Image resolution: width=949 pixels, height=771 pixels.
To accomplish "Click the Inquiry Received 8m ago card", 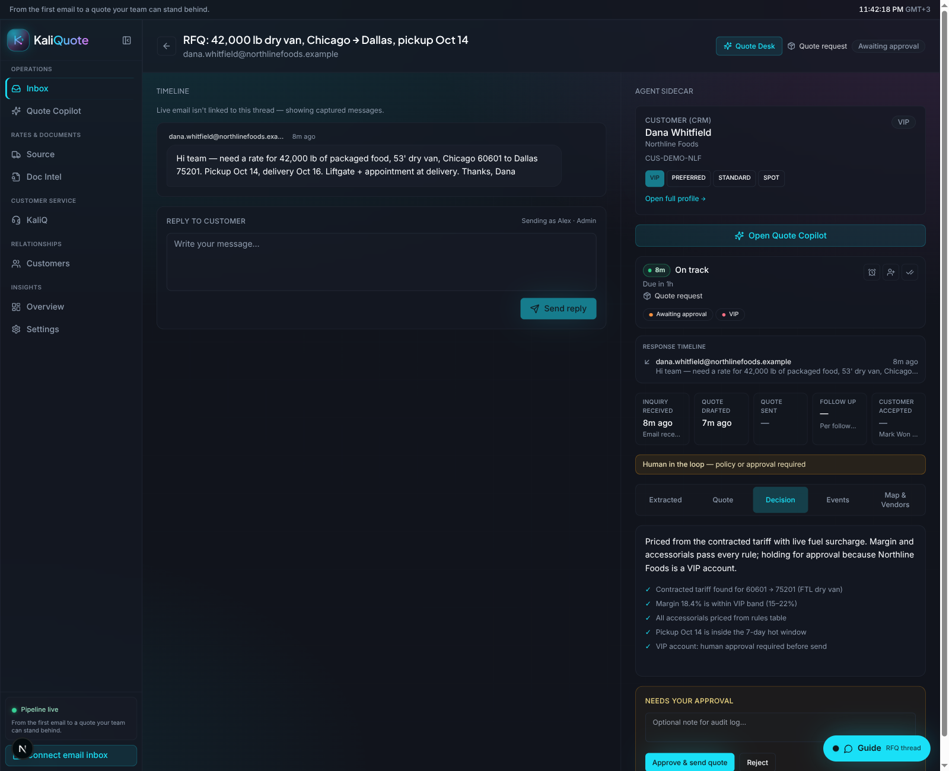I will (662, 419).
